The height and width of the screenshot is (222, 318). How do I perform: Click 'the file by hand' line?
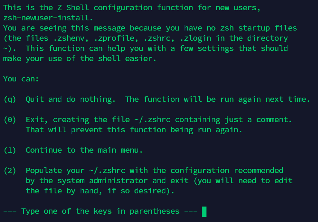click(x=100, y=191)
